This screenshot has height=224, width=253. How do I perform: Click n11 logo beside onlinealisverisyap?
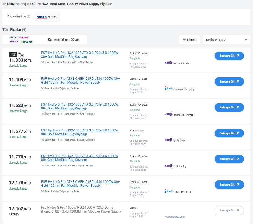coord(168,114)
